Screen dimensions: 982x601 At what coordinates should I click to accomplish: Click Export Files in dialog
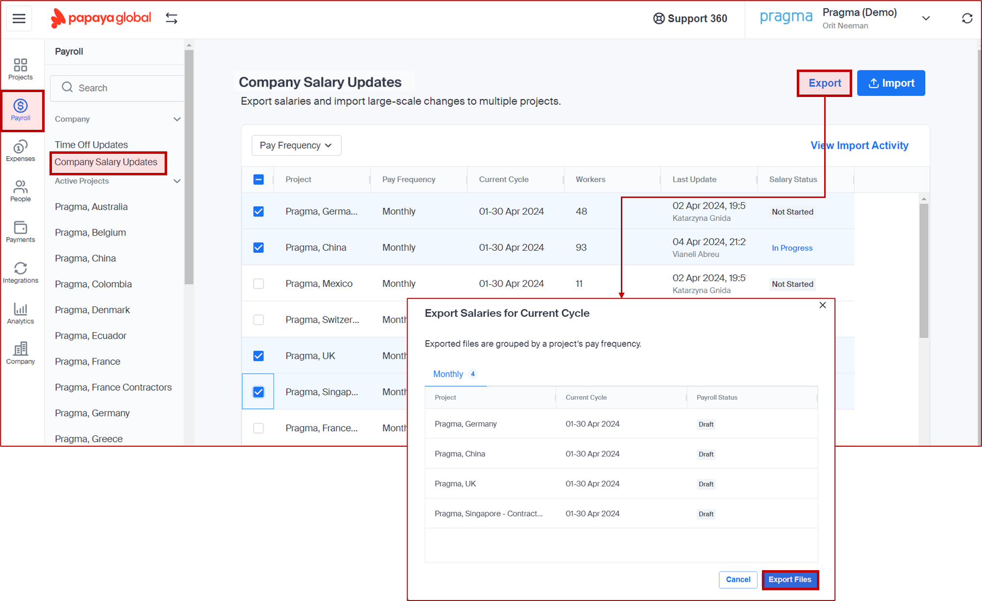click(x=790, y=579)
